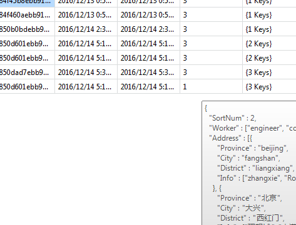The image size is (296, 225).
Task: Click the "SortNum" : 2 line in the JSON popup
Action: 233,118
